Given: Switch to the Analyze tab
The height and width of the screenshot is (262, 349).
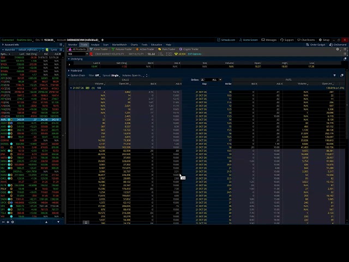Looking at the screenshot, I should [95, 45].
